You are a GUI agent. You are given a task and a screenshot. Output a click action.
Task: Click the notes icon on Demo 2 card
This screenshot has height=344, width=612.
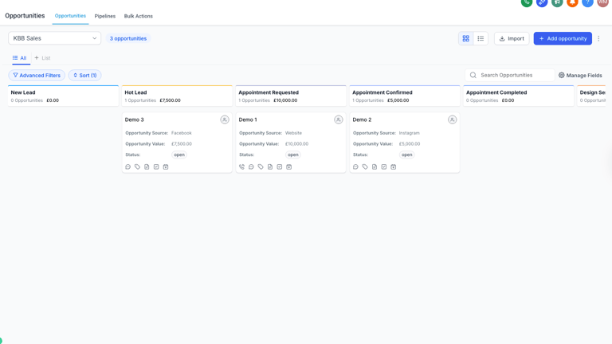375,167
